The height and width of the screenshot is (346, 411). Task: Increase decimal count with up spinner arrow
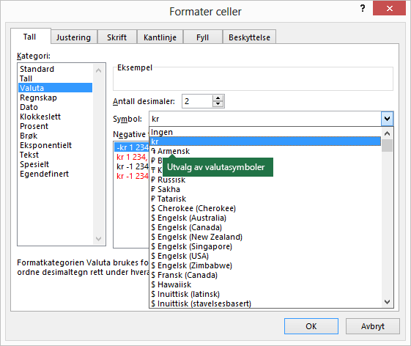click(218, 98)
